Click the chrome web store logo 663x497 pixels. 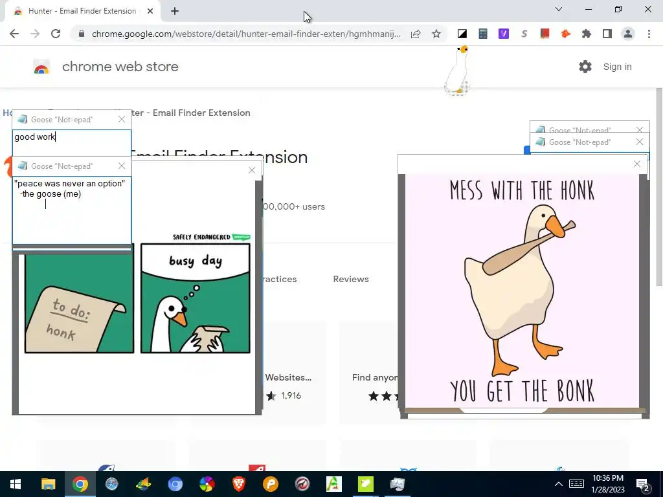pyautogui.click(x=41, y=67)
